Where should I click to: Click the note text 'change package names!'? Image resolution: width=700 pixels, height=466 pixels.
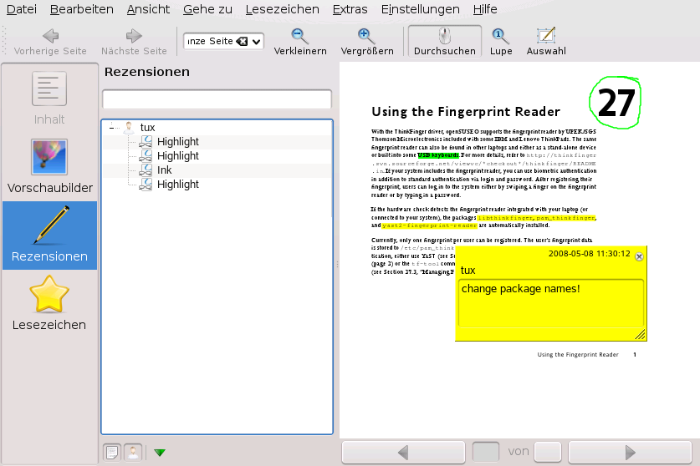coord(520,289)
